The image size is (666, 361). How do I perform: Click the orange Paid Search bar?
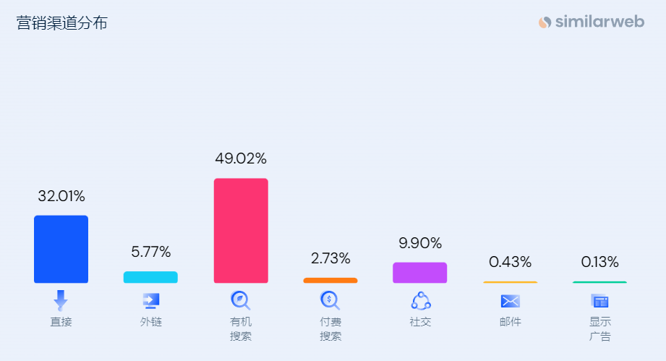[330, 280]
